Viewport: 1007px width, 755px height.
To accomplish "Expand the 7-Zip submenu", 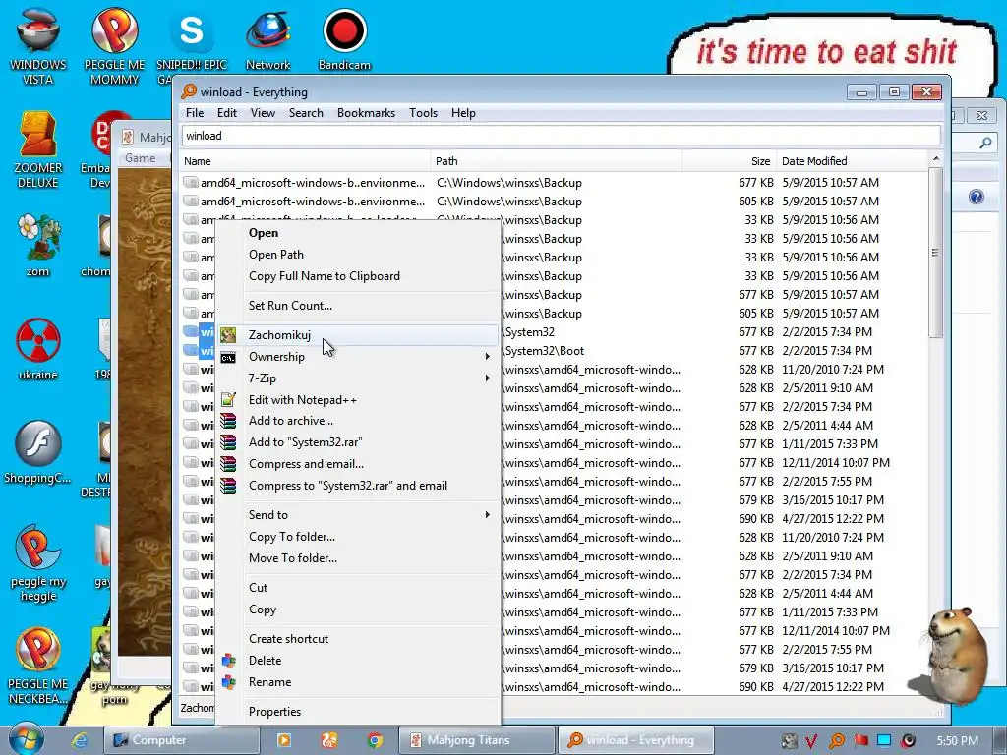I will (357, 378).
